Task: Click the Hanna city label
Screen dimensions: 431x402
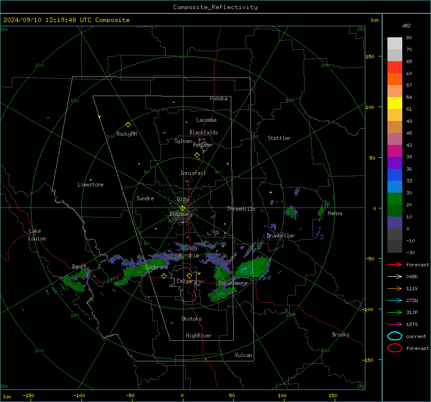Action: [x=335, y=213]
